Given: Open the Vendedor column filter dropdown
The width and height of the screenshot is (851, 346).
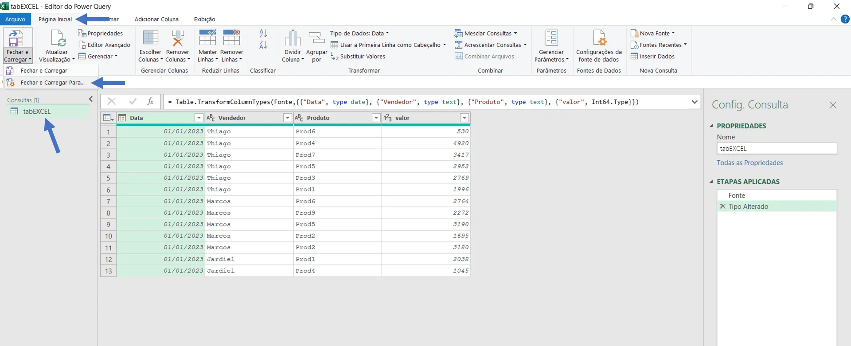Looking at the screenshot, I should point(288,118).
